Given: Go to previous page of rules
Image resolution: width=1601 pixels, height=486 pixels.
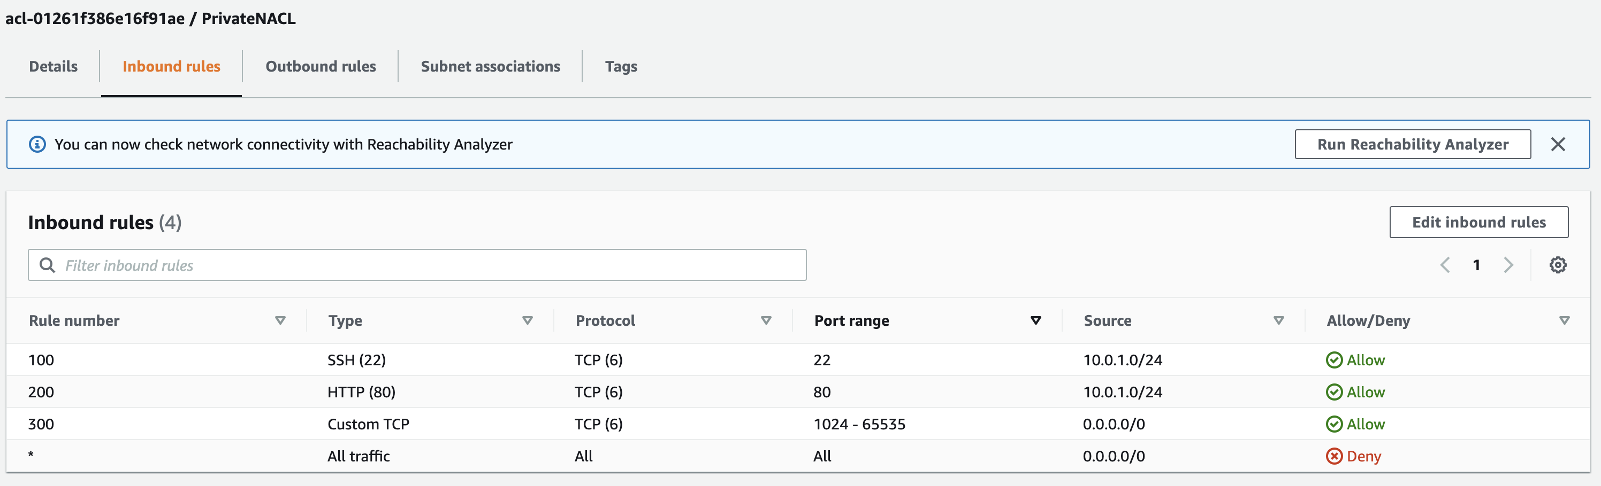Looking at the screenshot, I should click(1444, 265).
